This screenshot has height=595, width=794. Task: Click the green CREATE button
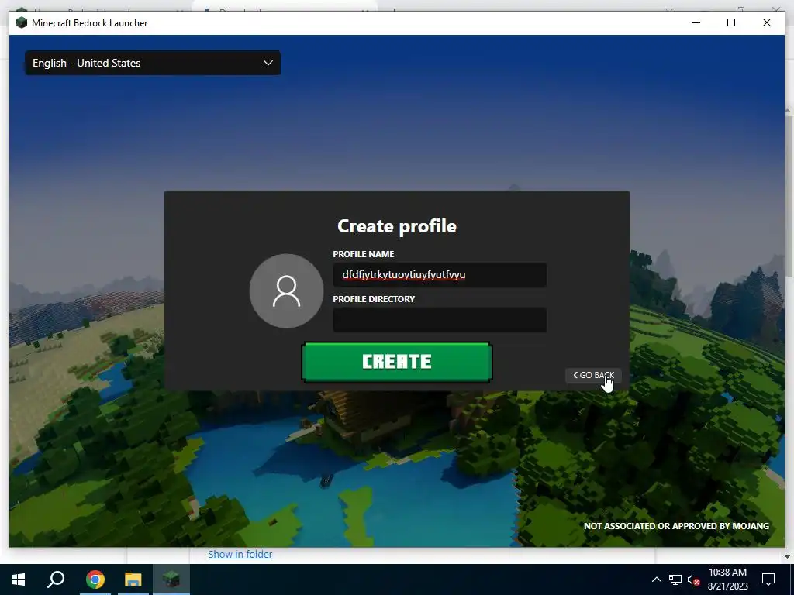click(396, 362)
